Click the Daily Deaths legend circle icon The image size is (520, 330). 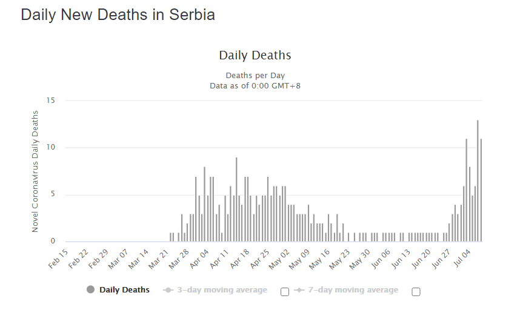tap(91, 290)
